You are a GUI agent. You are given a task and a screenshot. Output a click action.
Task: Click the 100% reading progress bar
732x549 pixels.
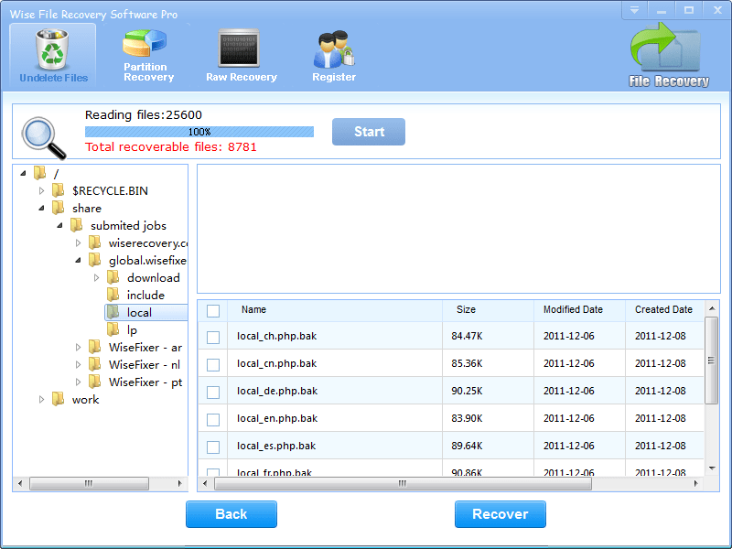click(x=199, y=132)
